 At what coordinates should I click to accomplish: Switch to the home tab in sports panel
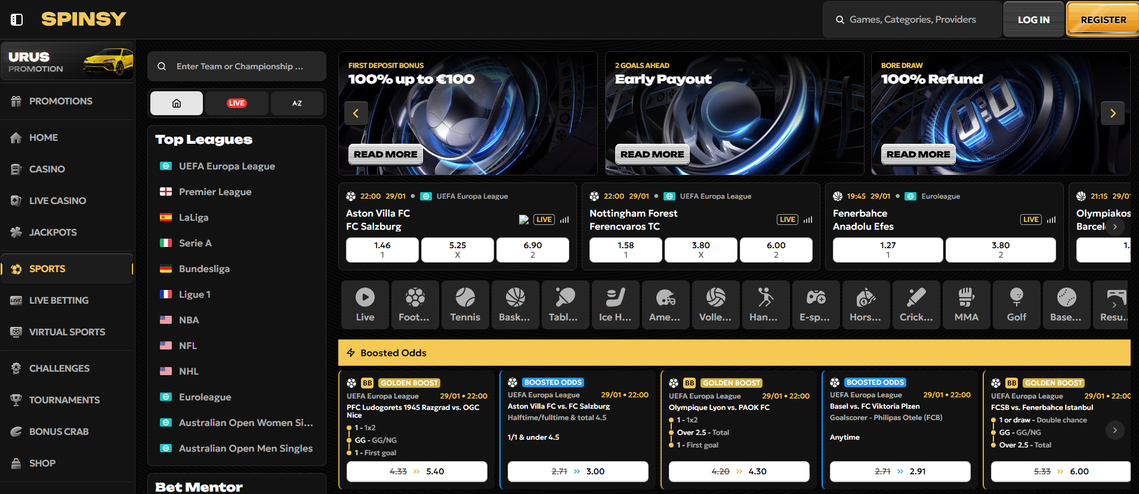point(177,103)
